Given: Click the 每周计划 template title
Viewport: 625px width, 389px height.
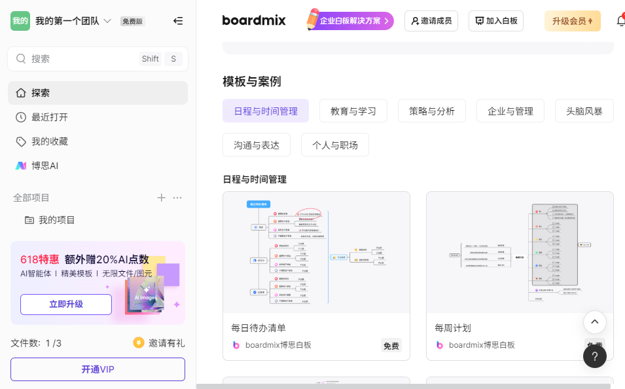Looking at the screenshot, I should click(x=453, y=328).
